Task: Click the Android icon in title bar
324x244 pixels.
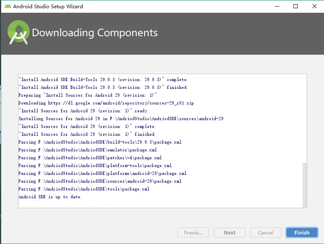Action: click(x=8, y=6)
